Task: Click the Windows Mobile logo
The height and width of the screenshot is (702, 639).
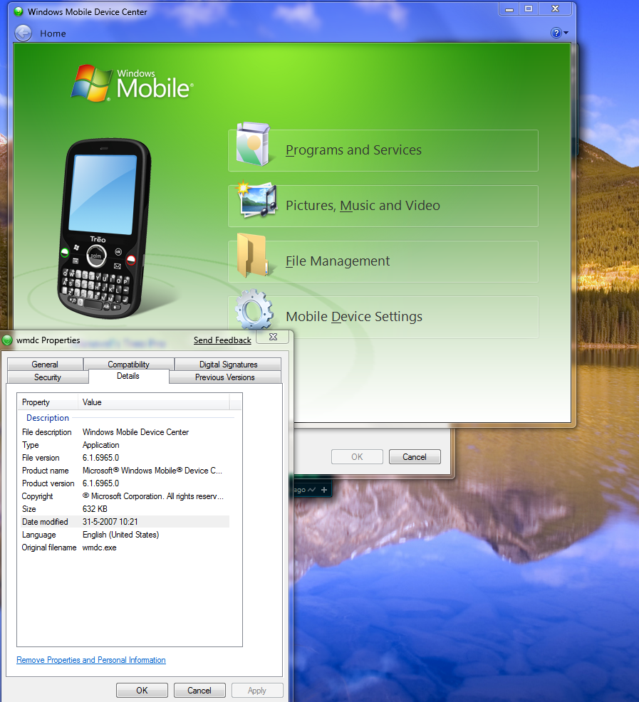Action: pos(133,83)
